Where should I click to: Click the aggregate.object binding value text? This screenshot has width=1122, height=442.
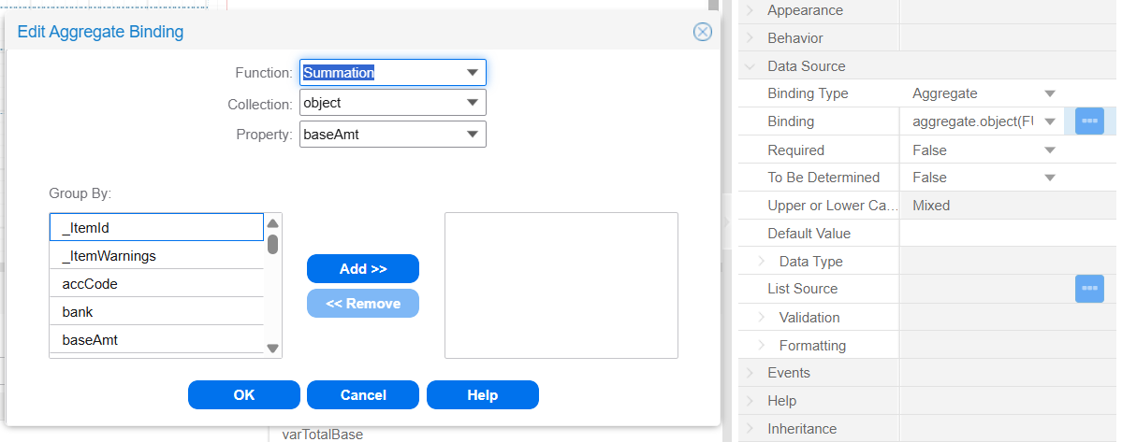tap(973, 121)
